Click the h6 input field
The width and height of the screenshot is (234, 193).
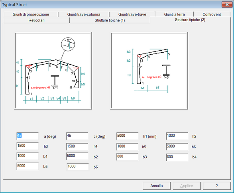coord(177,147)
